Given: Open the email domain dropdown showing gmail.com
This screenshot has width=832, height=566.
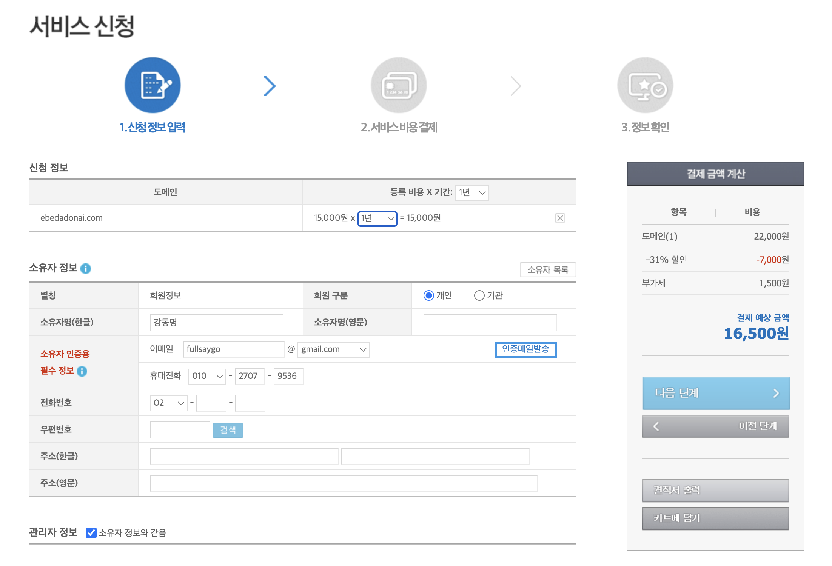Looking at the screenshot, I should point(333,349).
